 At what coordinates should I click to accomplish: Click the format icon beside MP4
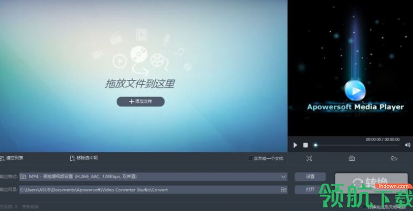pos(23,177)
